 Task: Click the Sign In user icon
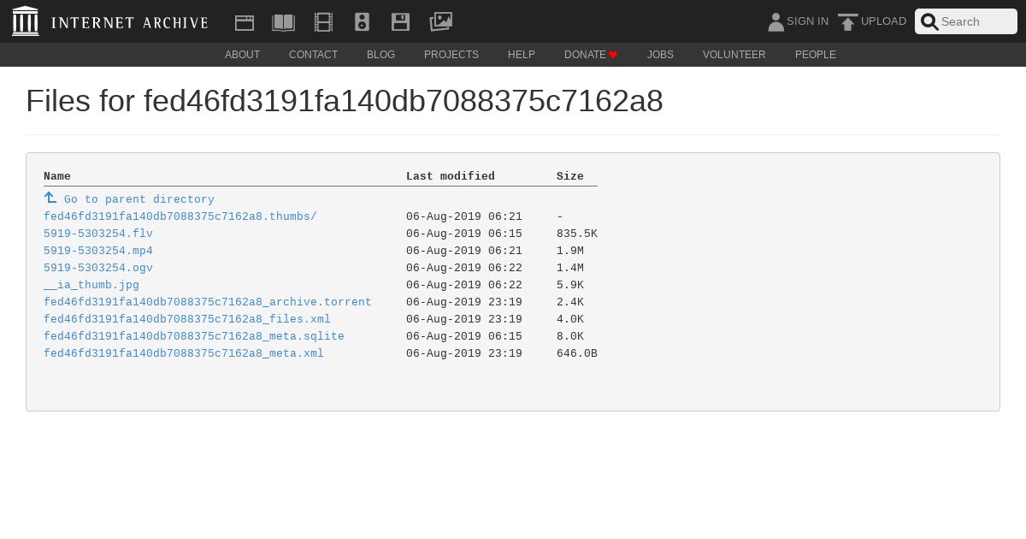click(x=775, y=21)
